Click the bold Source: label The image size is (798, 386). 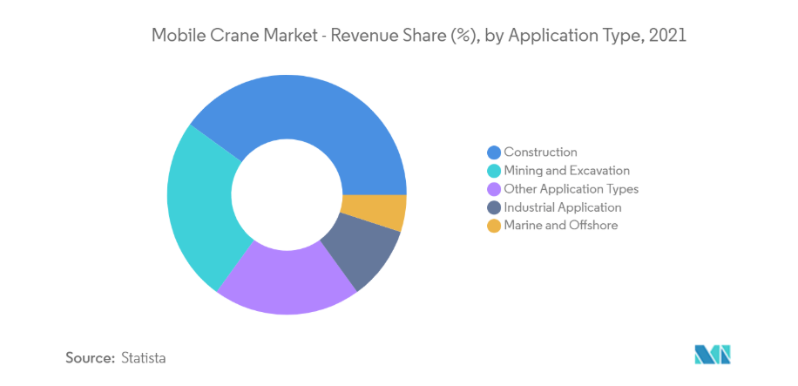pyautogui.click(x=90, y=358)
